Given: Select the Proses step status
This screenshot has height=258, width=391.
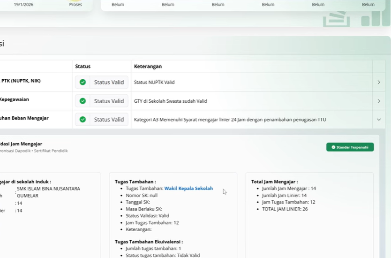Looking at the screenshot, I should pyautogui.click(x=75, y=5).
